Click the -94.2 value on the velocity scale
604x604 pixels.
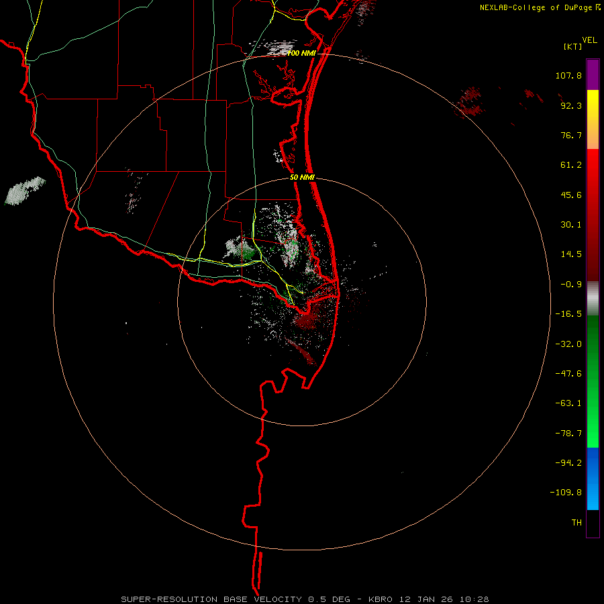click(x=568, y=462)
